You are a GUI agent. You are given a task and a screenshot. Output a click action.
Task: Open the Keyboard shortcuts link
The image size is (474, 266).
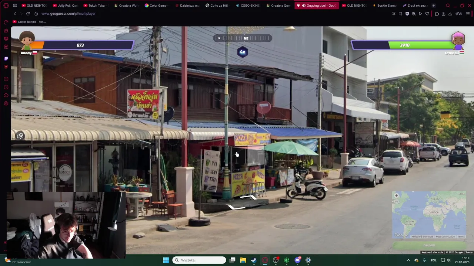click(x=432, y=252)
